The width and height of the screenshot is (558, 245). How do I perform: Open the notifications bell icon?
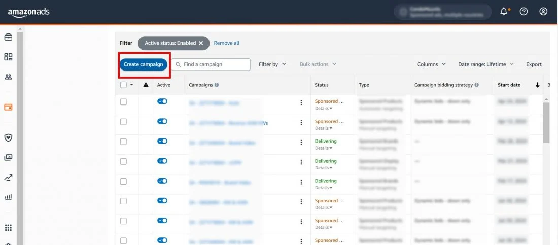pos(504,12)
